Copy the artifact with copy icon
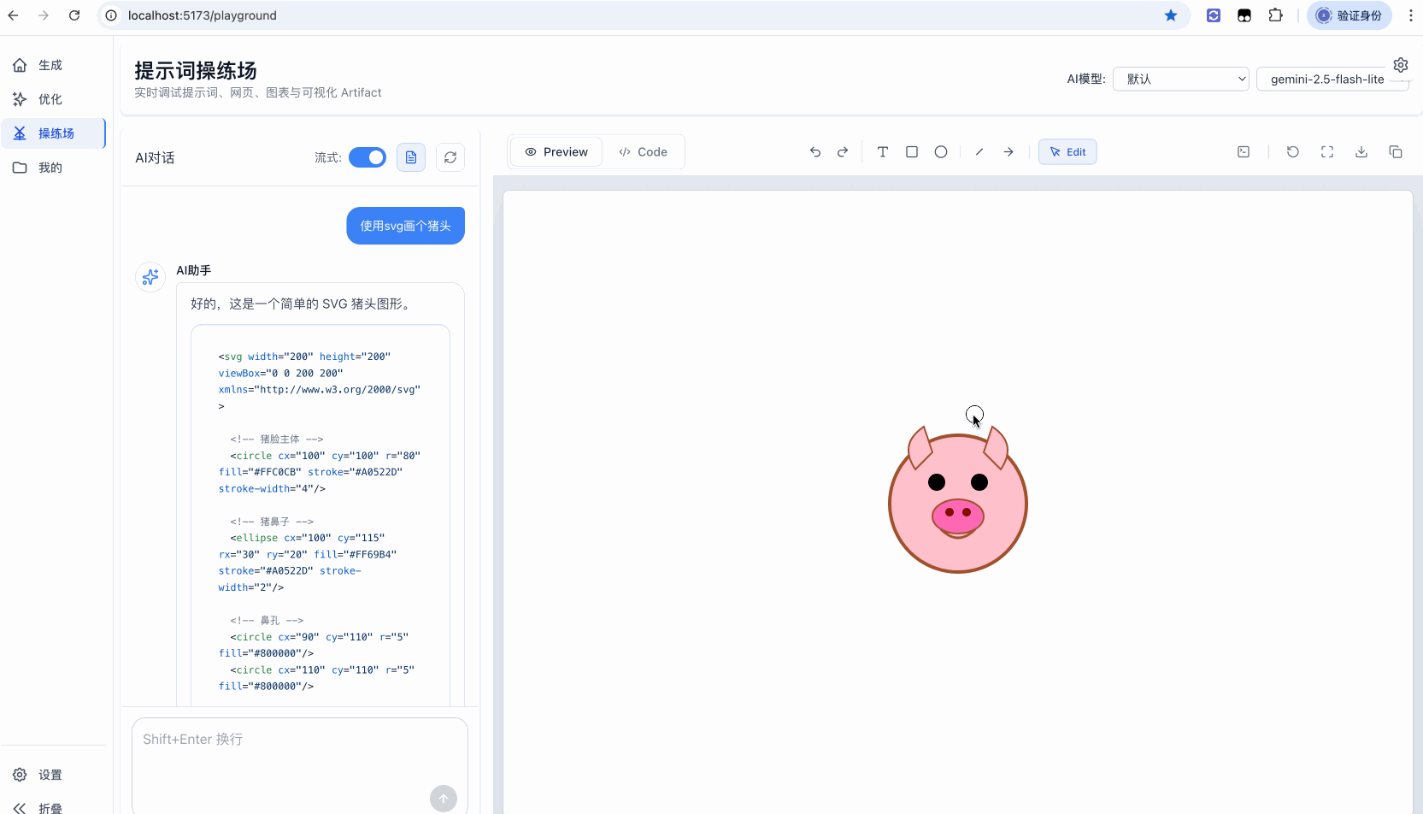This screenshot has height=814, width=1423. pos(1396,152)
